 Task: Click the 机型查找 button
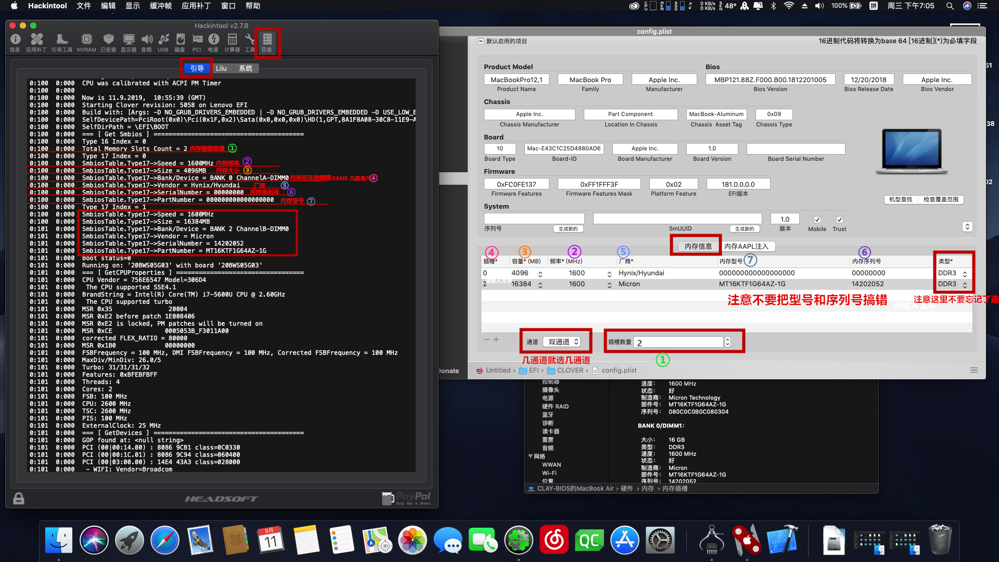coord(900,199)
